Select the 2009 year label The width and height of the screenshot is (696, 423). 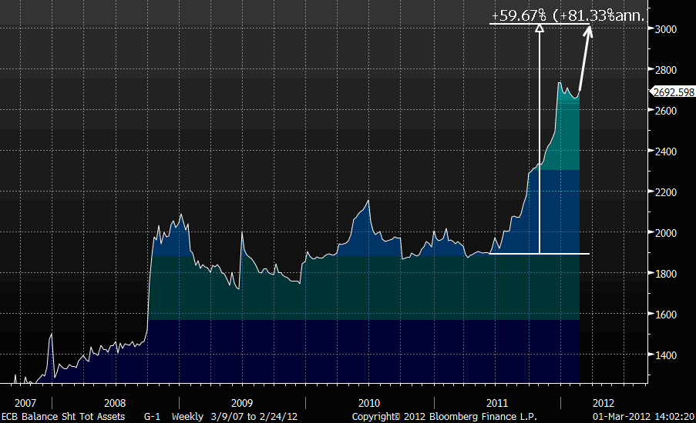click(242, 403)
